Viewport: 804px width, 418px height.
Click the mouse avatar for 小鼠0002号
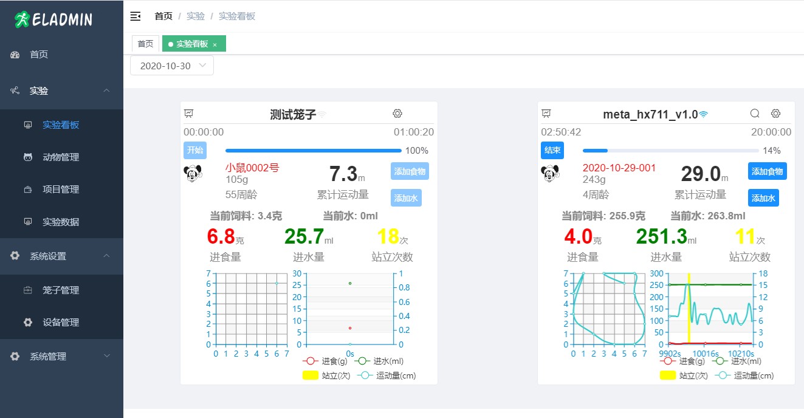(193, 174)
